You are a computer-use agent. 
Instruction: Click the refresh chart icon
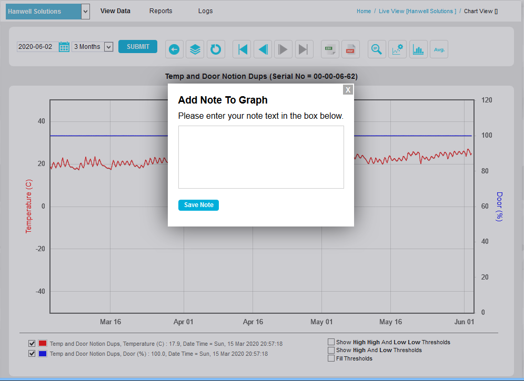point(216,49)
